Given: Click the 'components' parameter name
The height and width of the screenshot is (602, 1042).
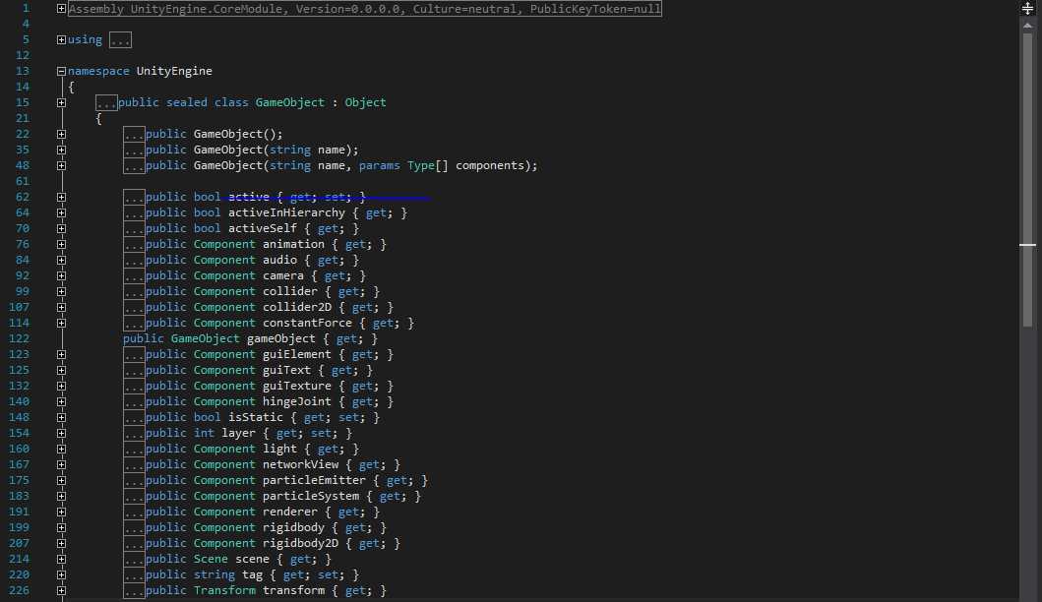Looking at the screenshot, I should (x=492, y=165).
